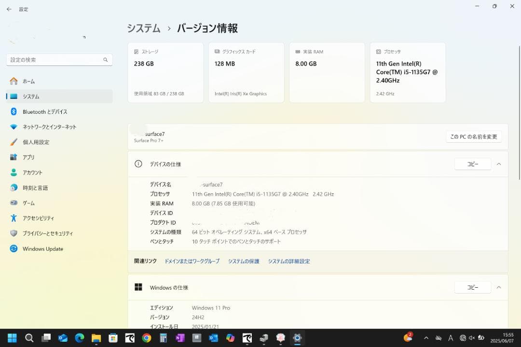Launch Google Chrome from the taskbar

[x=147, y=338]
